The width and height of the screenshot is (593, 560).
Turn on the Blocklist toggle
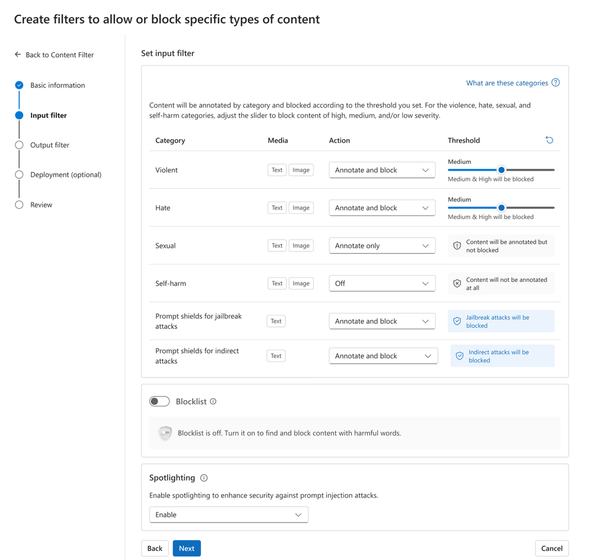tap(159, 401)
